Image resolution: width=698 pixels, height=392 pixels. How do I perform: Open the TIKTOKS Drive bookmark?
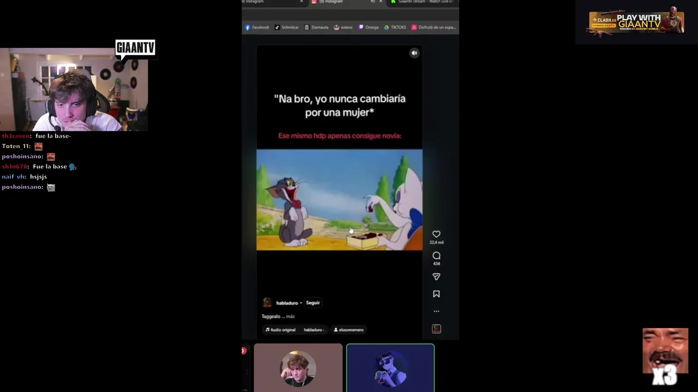(x=395, y=27)
